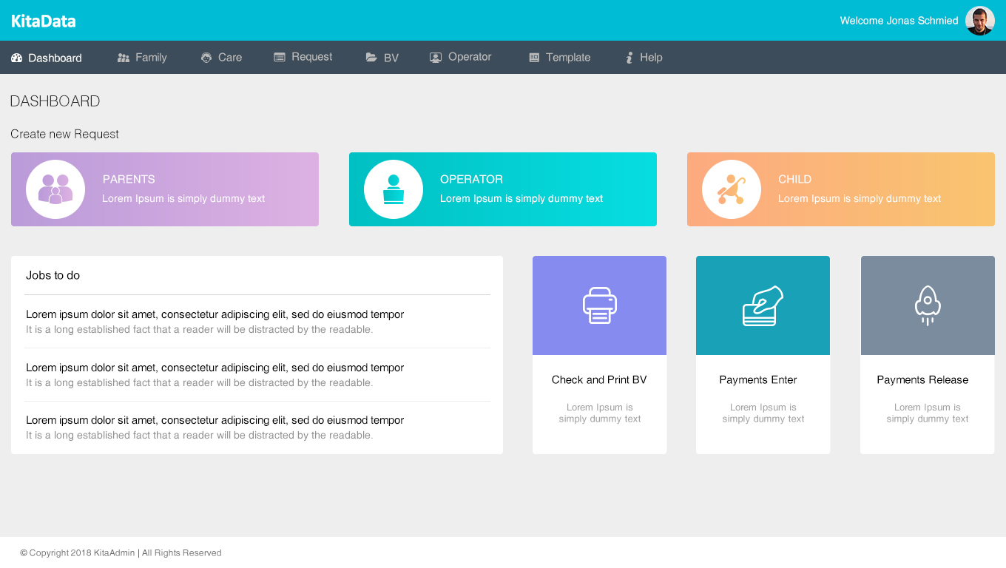1006x568 pixels.
Task: Click the Payments Release card title
Action: pos(922,379)
